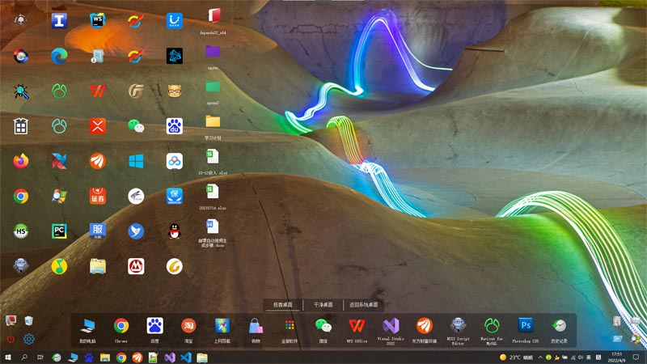Viewport: 647px width, 364px height.
Task: Open 东方财富终端 in the dock
Action: 424,326
